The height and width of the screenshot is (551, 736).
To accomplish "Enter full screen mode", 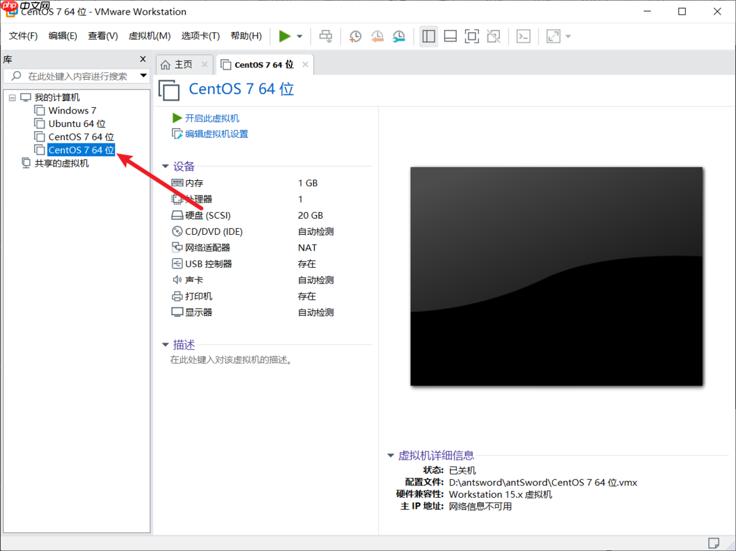I will pyautogui.click(x=472, y=36).
